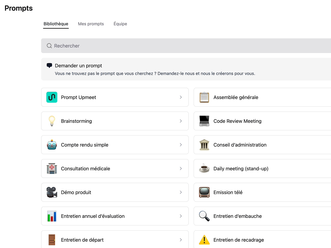Click the Demander un prompt link
Screen dimensions: 331x248
[78, 66]
